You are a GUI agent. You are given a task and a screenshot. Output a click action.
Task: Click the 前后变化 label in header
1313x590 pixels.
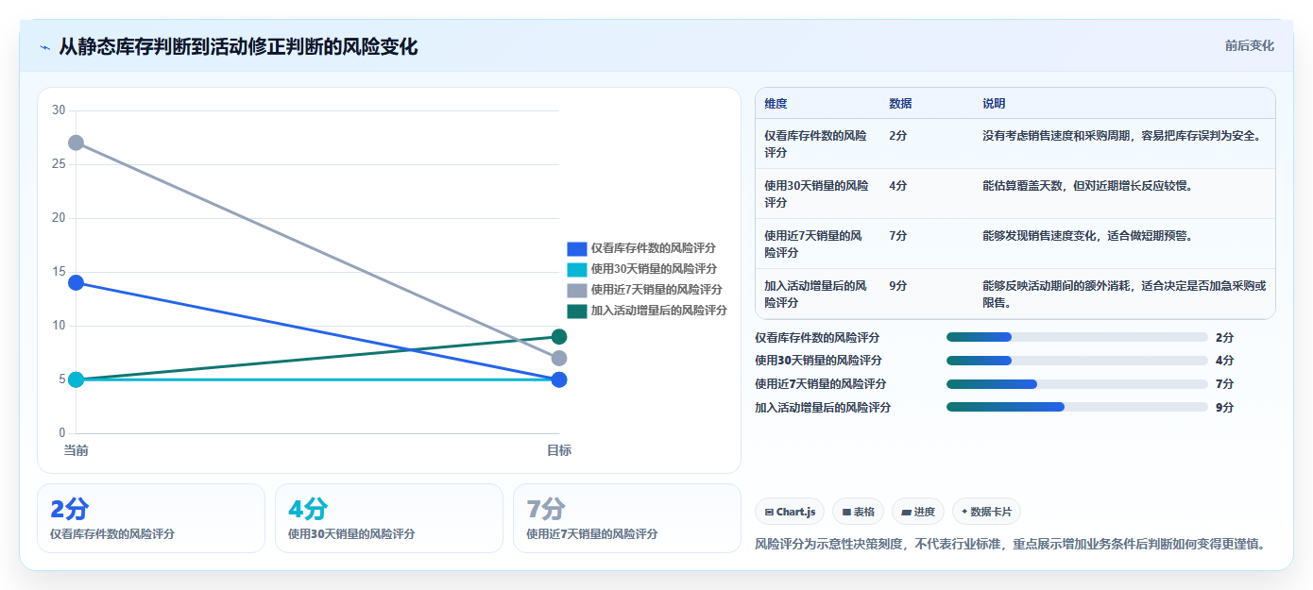coord(1249,45)
